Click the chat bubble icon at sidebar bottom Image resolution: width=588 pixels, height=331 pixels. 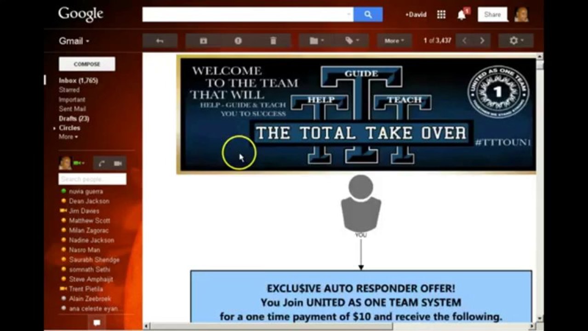97,323
